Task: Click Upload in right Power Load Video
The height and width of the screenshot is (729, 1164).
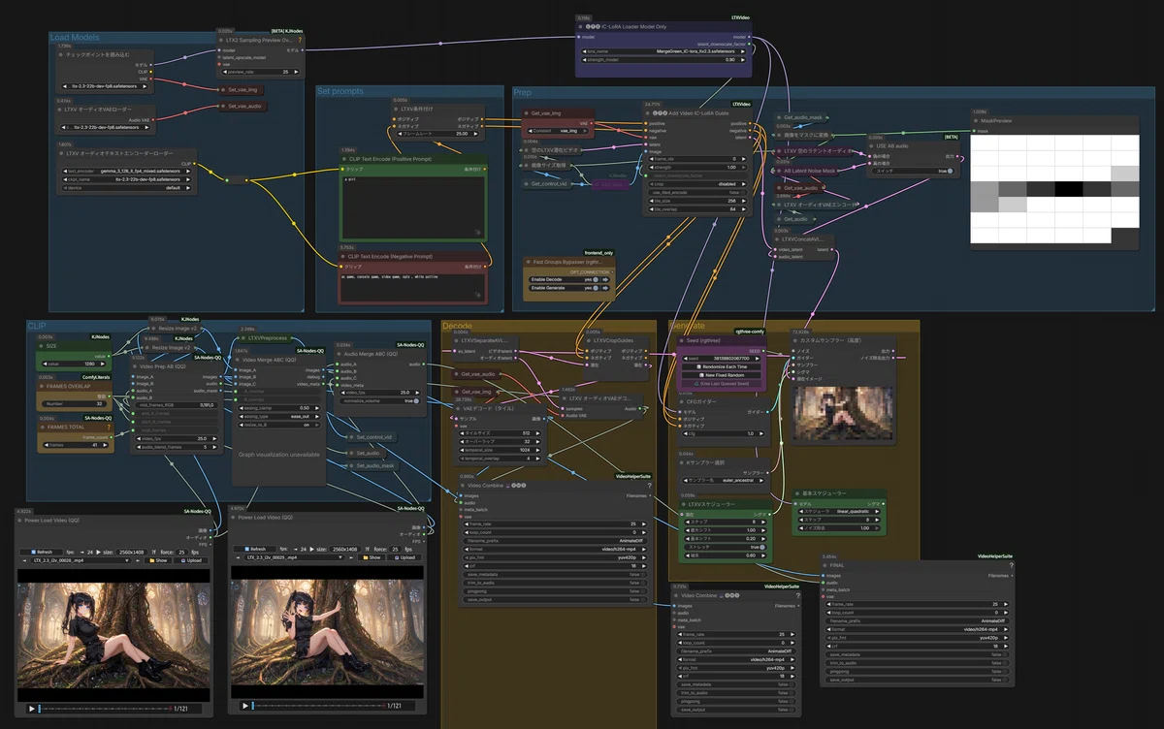Action: tap(404, 557)
